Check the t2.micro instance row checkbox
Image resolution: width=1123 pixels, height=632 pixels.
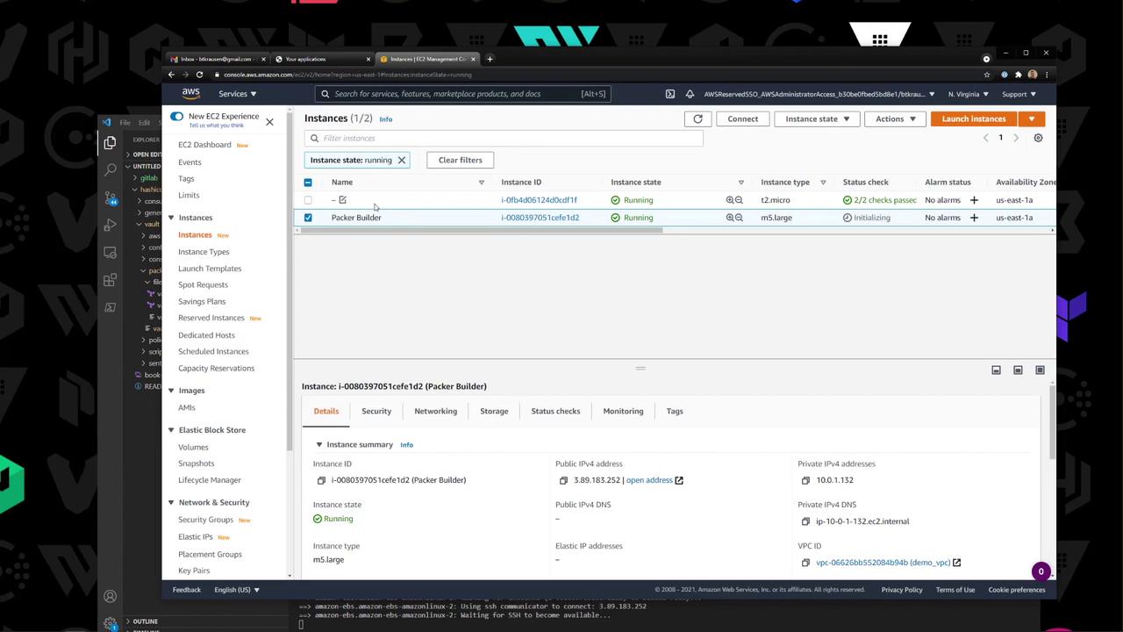tap(308, 200)
